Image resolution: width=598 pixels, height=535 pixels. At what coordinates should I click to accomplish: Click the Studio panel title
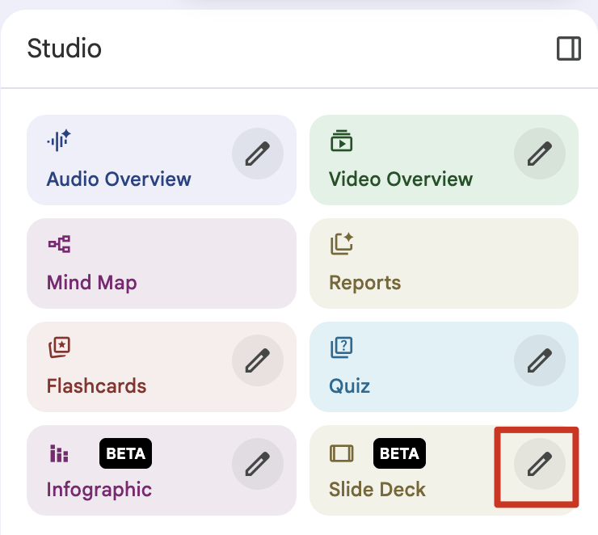click(65, 48)
